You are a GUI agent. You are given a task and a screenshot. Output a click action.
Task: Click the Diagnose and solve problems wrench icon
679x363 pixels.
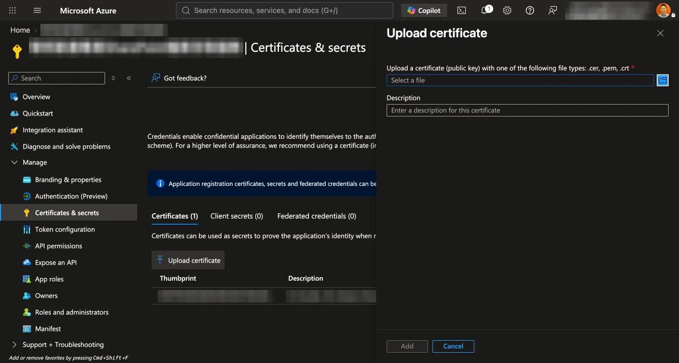(x=14, y=147)
